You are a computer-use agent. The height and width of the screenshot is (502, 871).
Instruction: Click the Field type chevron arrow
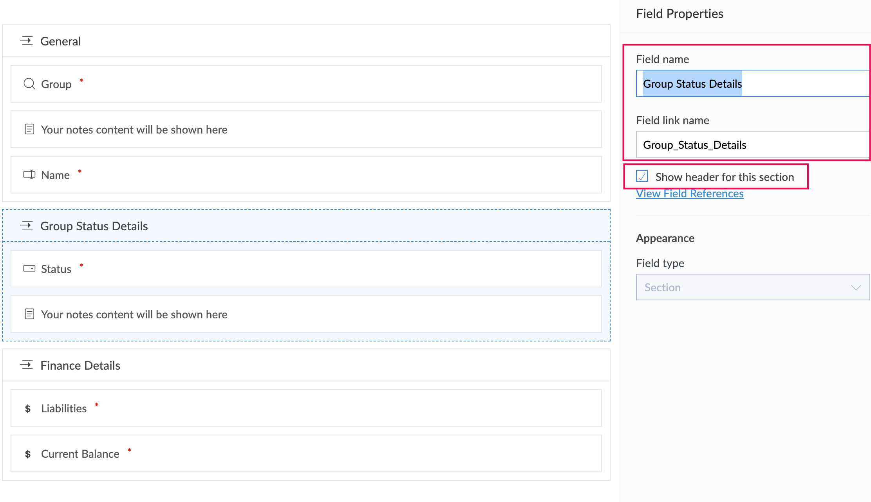coord(856,288)
